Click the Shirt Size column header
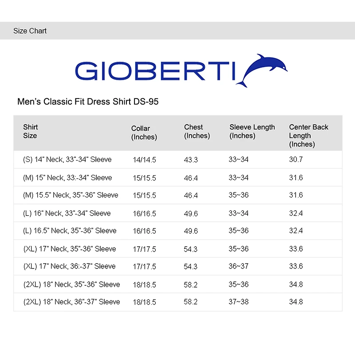The height and width of the screenshot is (355, 355). 30,131
